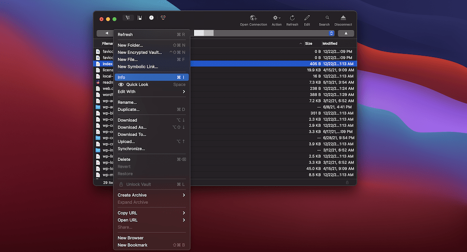
Task: Click the folder row modified 6/8/21, 4:41 PM
Action: pyautogui.click(x=225, y=107)
